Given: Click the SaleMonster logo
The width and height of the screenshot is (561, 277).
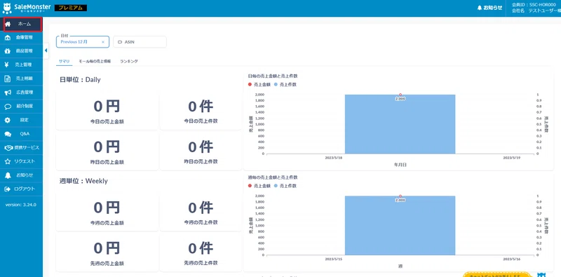Looking at the screenshot, I should pos(27,8).
